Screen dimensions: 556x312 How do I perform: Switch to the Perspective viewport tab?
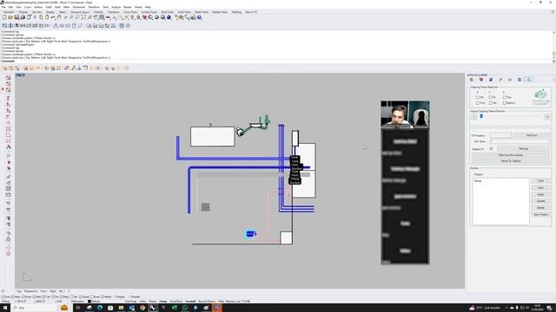[x=31, y=291]
